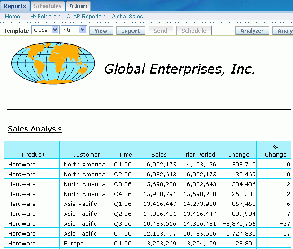
Task: Click the globe logo image
Action: coord(53,63)
